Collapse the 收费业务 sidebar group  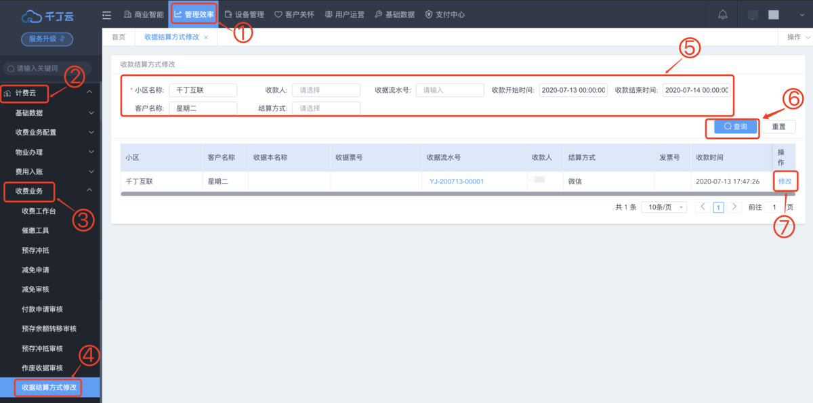click(x=50, y=192)
